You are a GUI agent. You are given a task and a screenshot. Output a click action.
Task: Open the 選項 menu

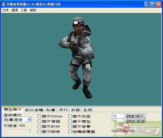pyautogui.click(x=15, y=10)
